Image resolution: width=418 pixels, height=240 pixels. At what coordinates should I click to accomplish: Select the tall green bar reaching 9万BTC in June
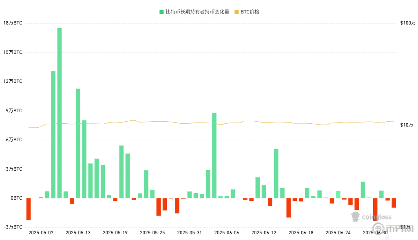pos(214,155)
